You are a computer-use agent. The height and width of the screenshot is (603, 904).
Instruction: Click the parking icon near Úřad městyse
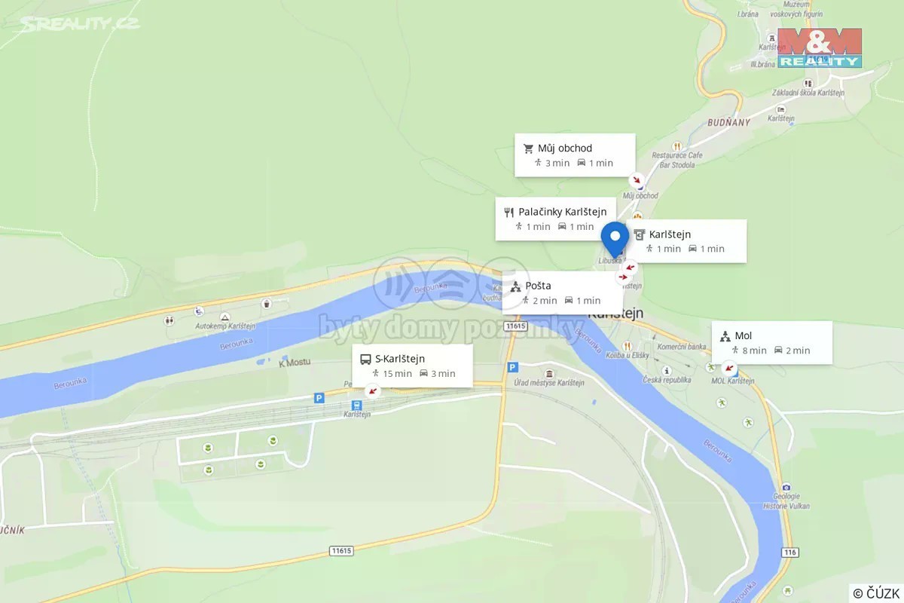512,367
